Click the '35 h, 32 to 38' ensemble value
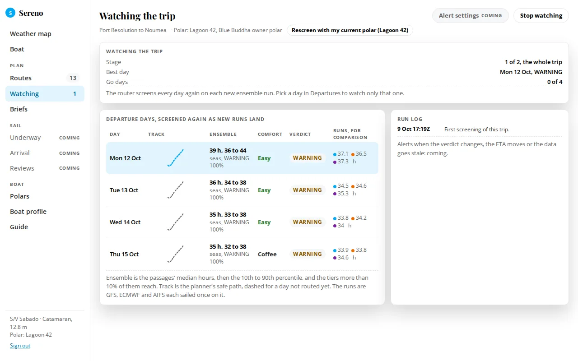The width and height of the screenshot is (578, 361). pyautogui.click(x=228, y=247)
